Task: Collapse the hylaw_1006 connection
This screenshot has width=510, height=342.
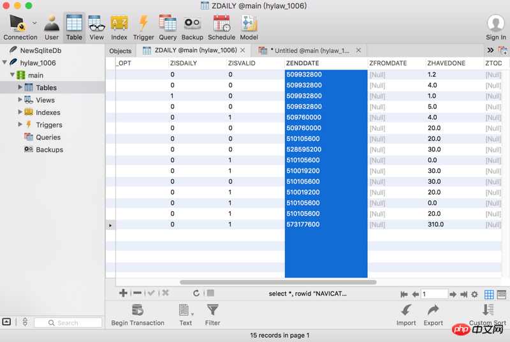Action: [4, 62]
